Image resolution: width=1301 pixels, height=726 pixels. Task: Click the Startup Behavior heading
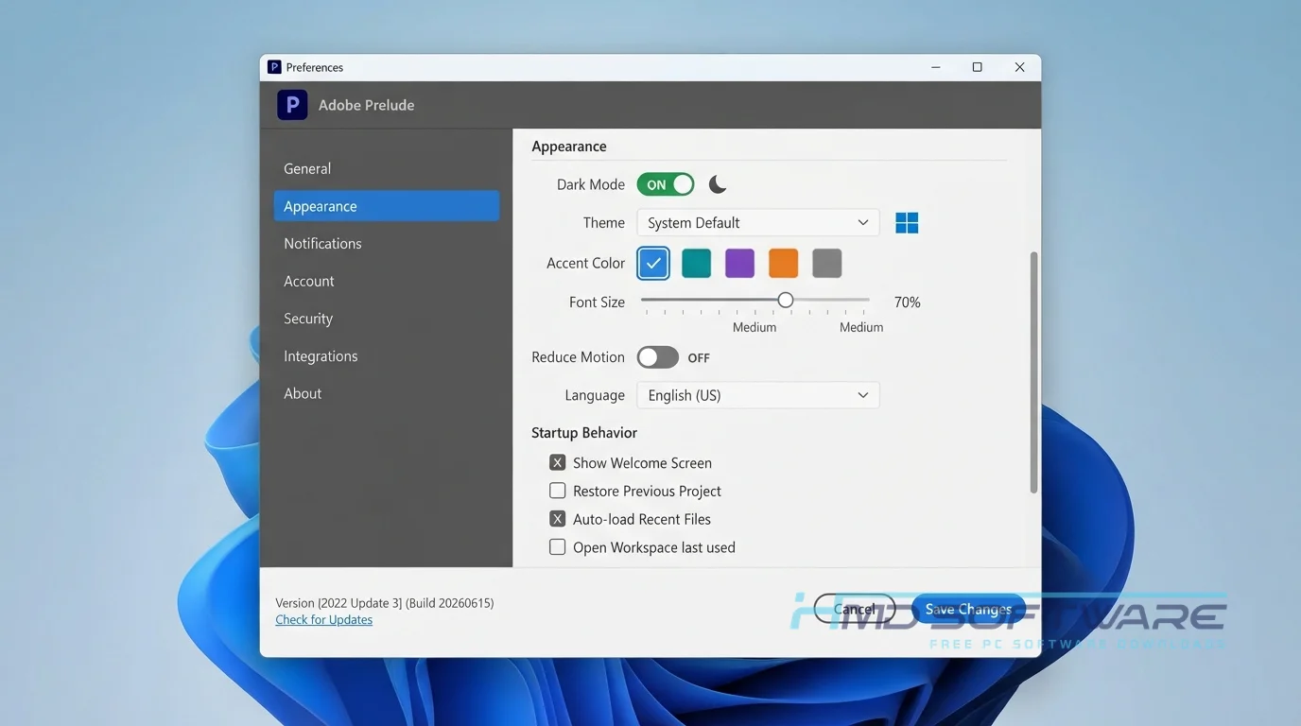pos(584,433)
